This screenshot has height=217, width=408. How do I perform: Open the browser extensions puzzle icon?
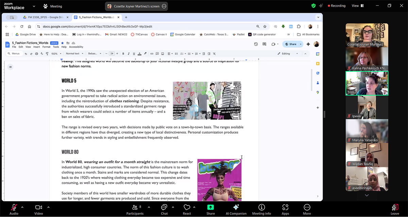[x=299, y=27]
